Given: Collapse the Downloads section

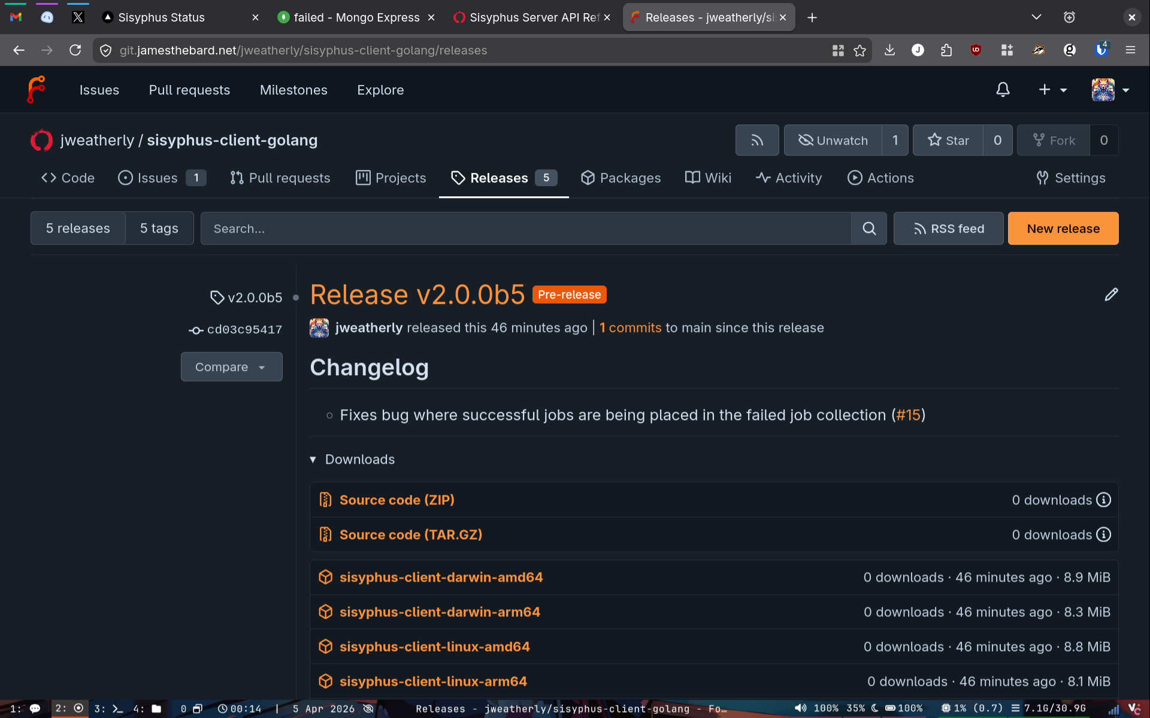Looking at the screenshot, I should pos(352,460).
